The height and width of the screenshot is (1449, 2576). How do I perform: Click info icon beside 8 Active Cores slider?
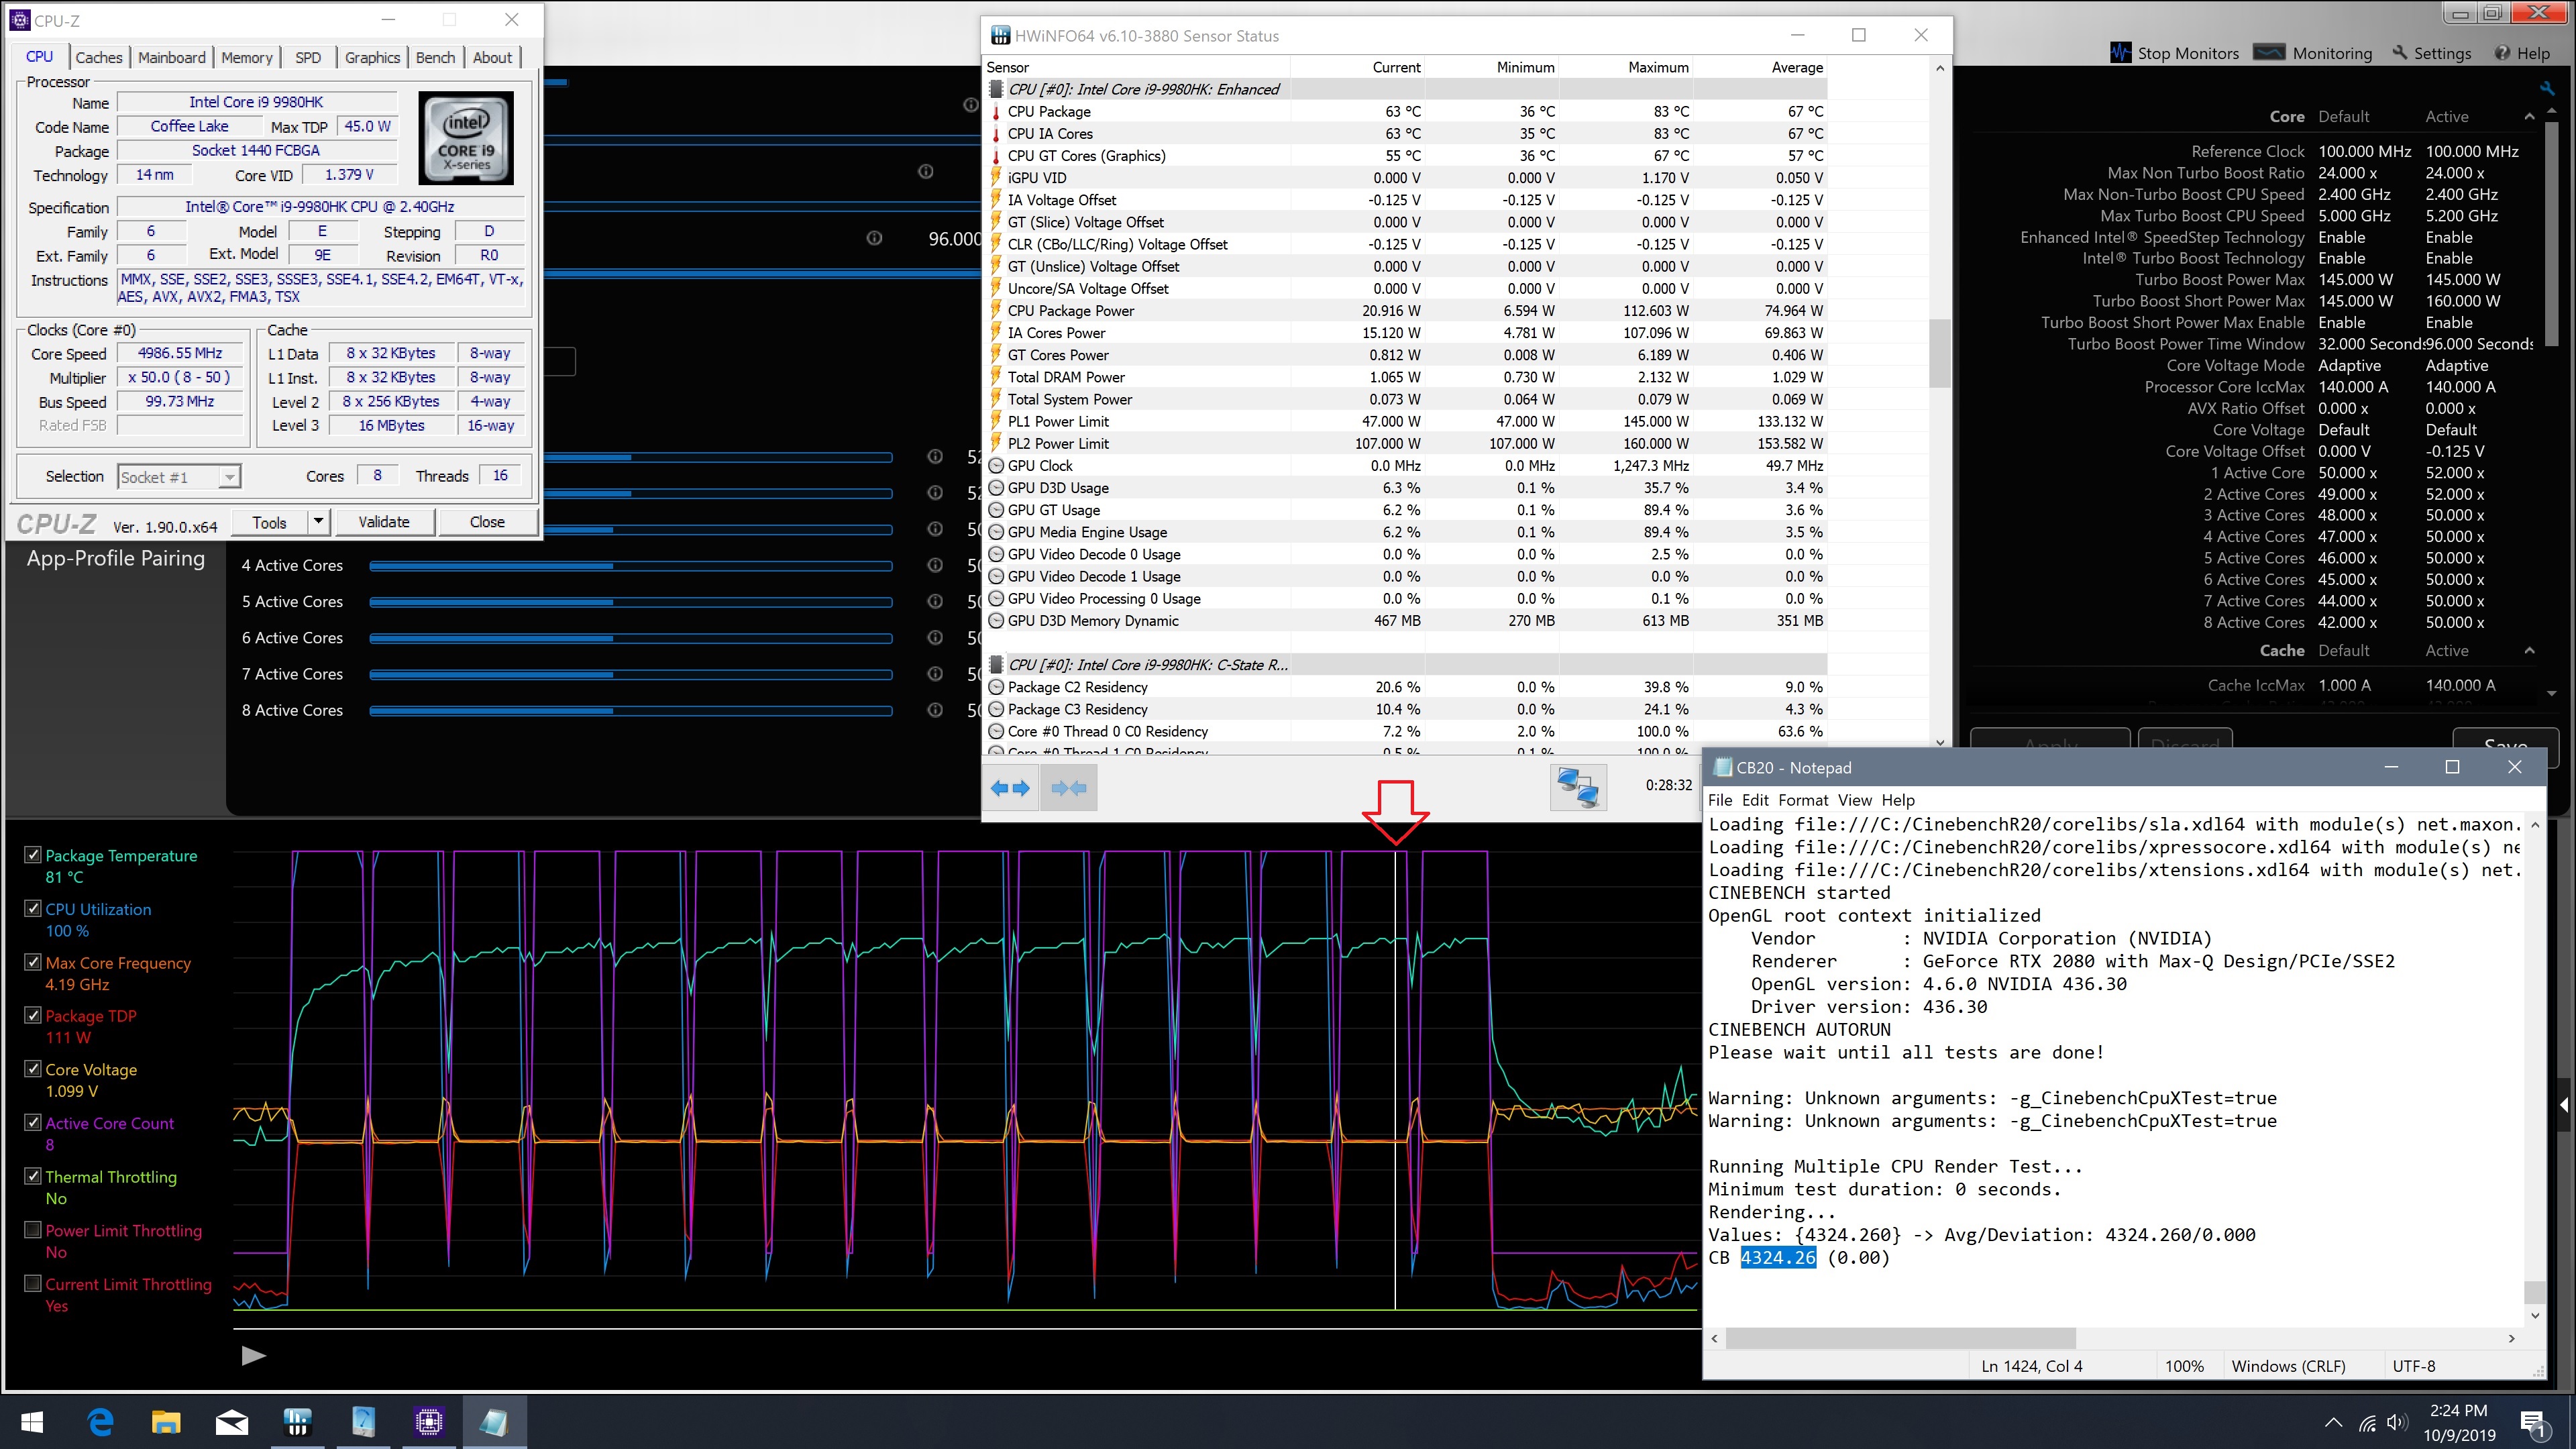pyautogui.click(x=935, y=710)
